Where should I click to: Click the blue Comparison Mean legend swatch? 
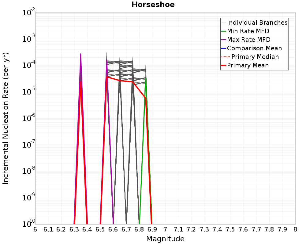224,48
